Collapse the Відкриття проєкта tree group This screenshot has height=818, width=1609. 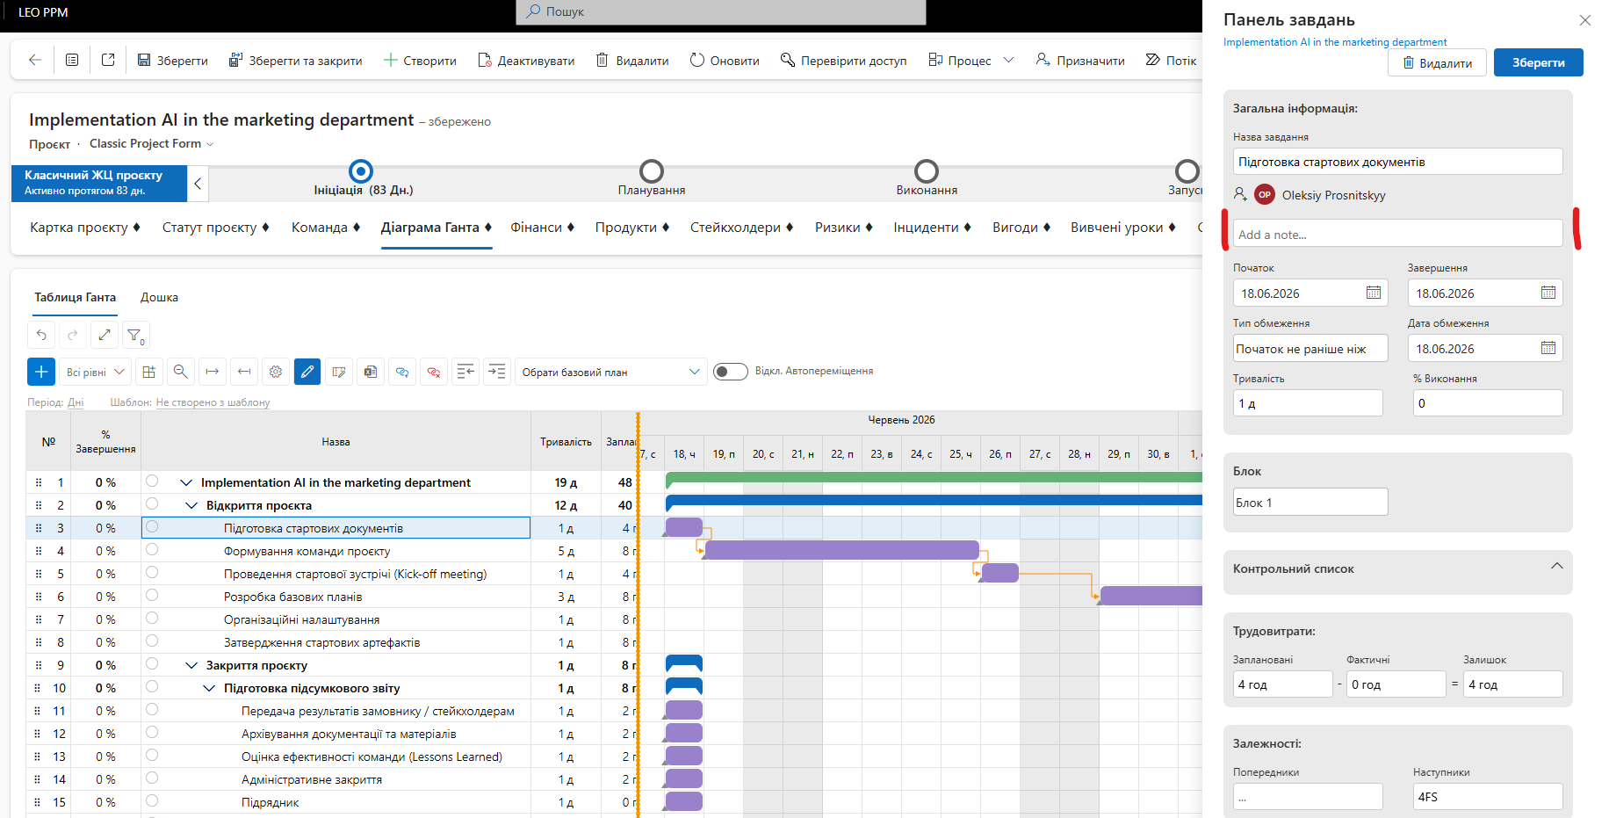point(191,505)
